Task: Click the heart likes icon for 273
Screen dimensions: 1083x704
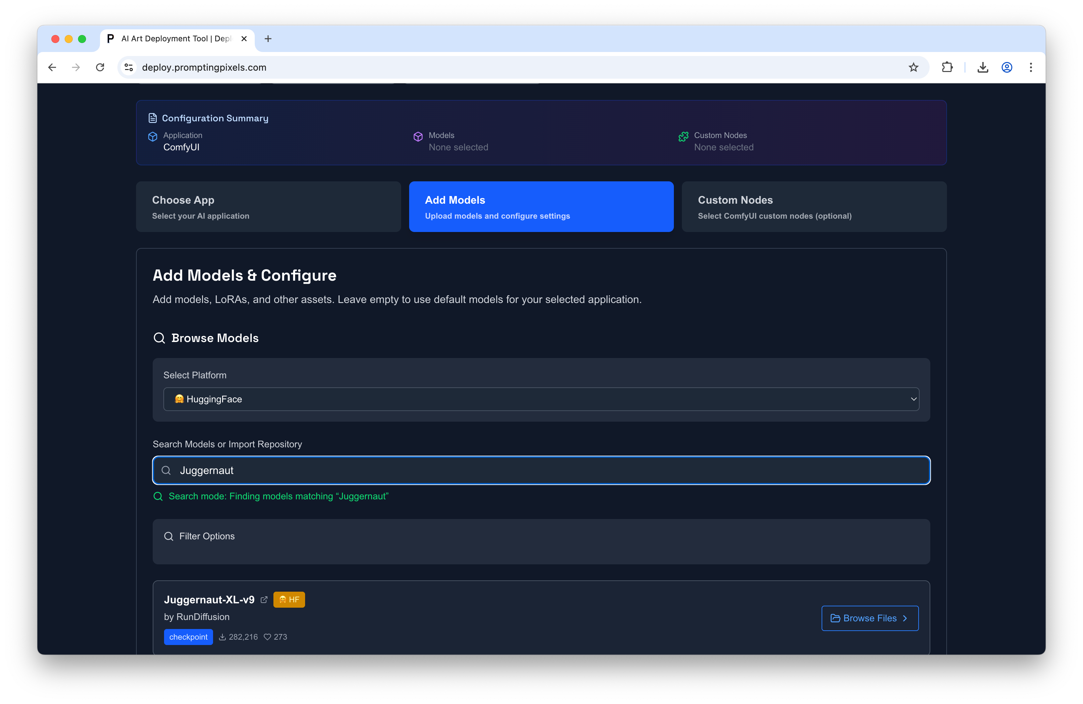Action: (267, 637)
